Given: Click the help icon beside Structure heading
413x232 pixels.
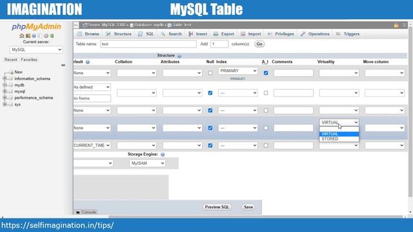Looking at the screenshot, I should [x=179, y=56].
